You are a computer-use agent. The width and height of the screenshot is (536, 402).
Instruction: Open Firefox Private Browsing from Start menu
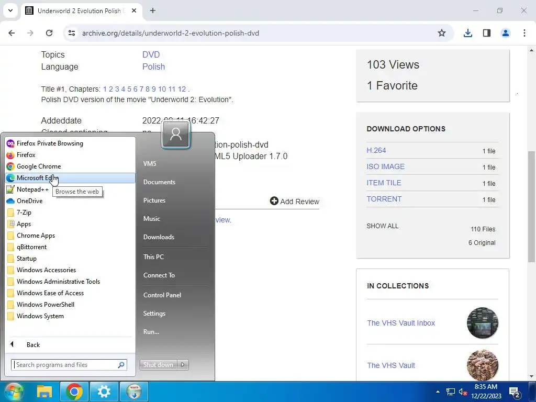click(70, 143)
